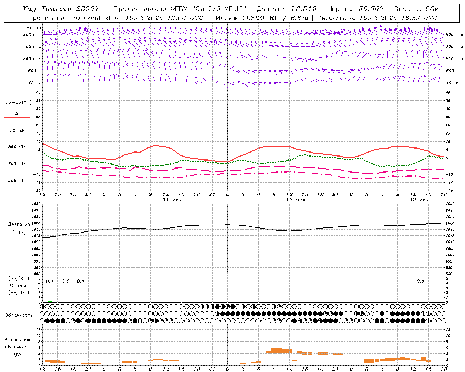Click the Тем-ра(°C) axis title
The image size is (465, 372).
tap(17, 103)
